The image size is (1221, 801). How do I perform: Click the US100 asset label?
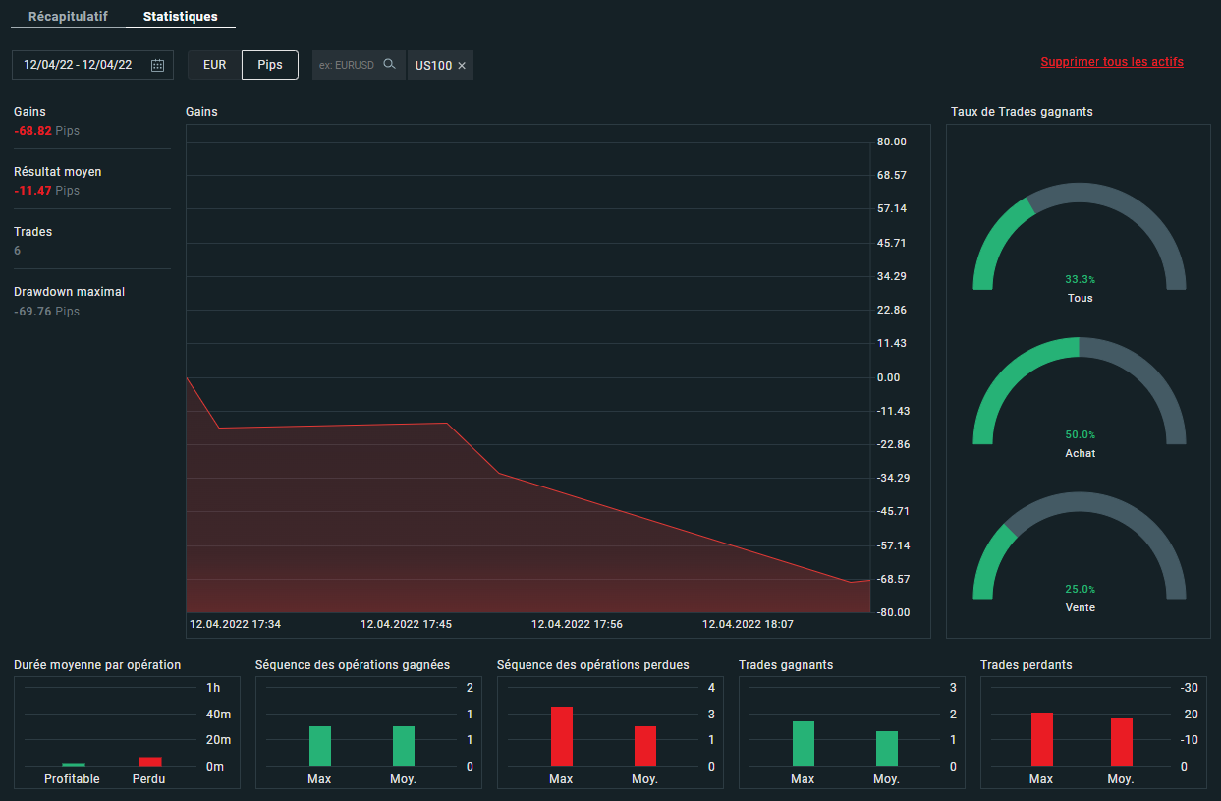[x=433, y=66]
